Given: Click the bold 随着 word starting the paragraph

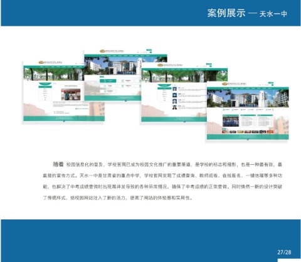Looking at the screenshot, I should coord(58,164).
